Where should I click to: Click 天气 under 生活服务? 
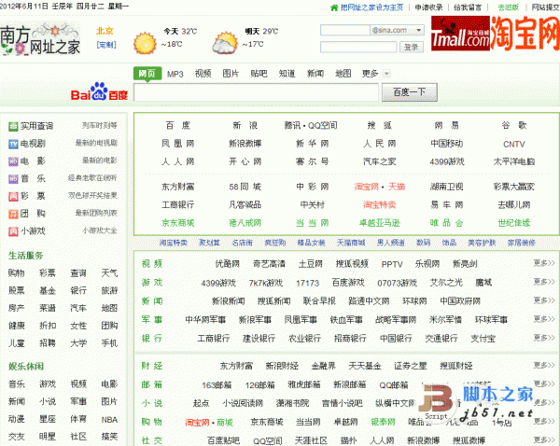point(109,273)
